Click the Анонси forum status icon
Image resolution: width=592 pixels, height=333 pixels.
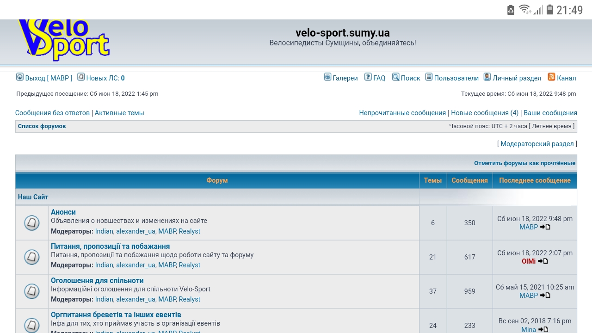coord(31,223)
